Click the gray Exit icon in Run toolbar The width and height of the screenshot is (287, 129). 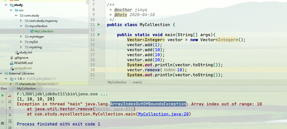tap(3, 115)
